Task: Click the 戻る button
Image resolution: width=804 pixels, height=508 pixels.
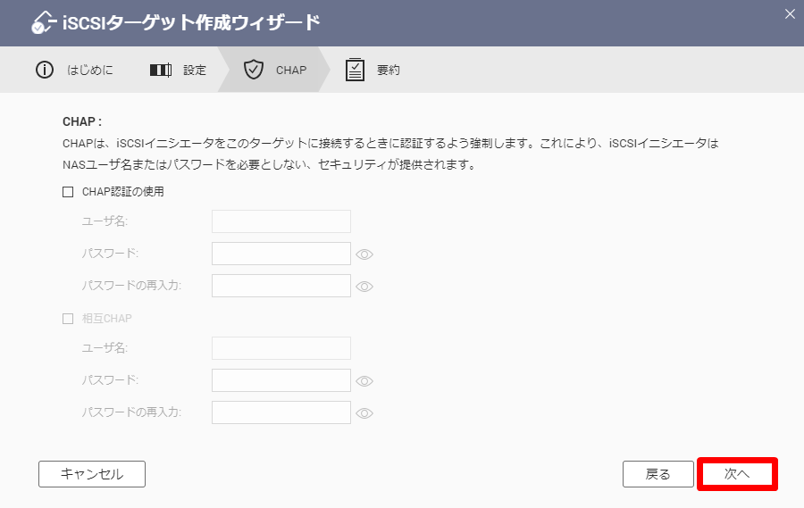Action: pyautogui.click(x=657, y=474)
